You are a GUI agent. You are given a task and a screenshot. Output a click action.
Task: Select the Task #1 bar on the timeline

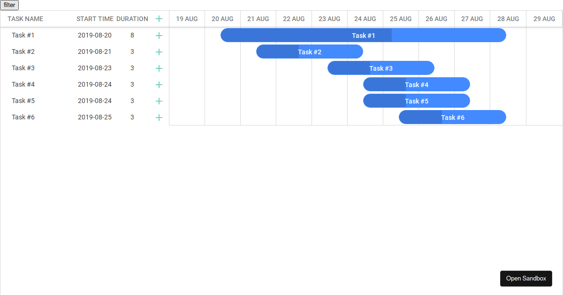point(364,35)
